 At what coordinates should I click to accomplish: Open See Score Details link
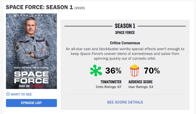click(x=125, y=102)
